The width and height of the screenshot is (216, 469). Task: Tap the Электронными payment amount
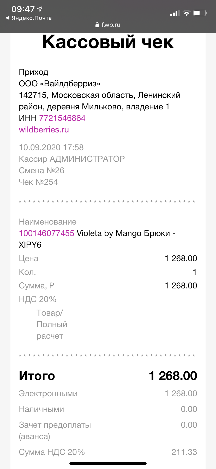click(181, 393)
